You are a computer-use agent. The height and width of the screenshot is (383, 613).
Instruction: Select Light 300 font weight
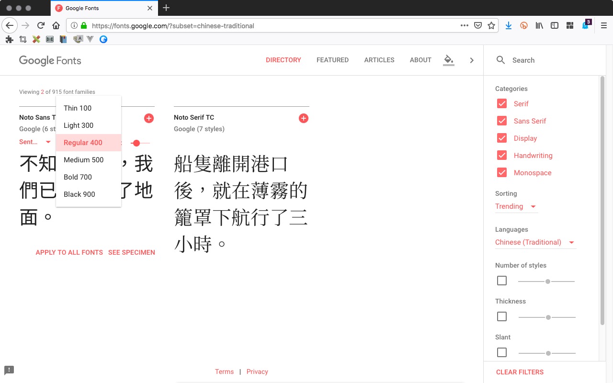click(x=89, y=125)
